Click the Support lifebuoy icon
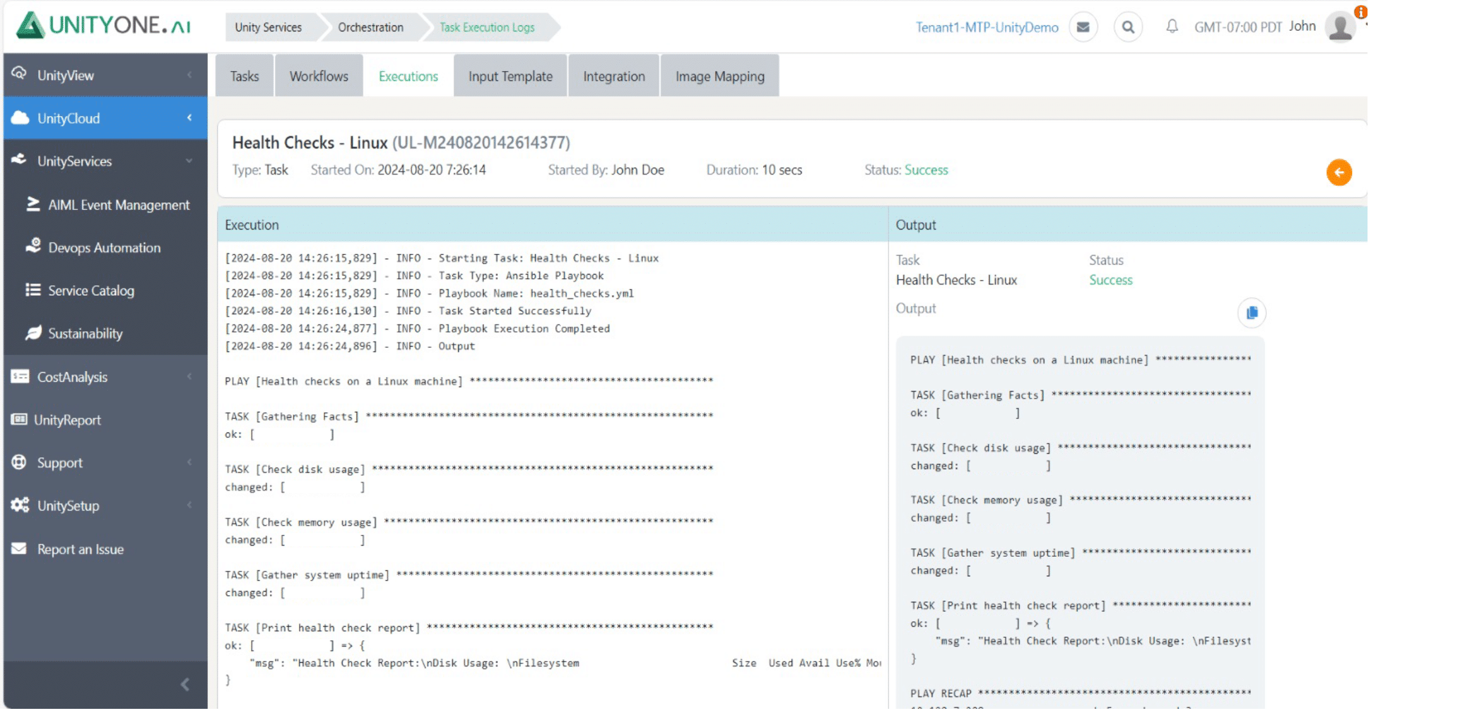 coord(19,462)
